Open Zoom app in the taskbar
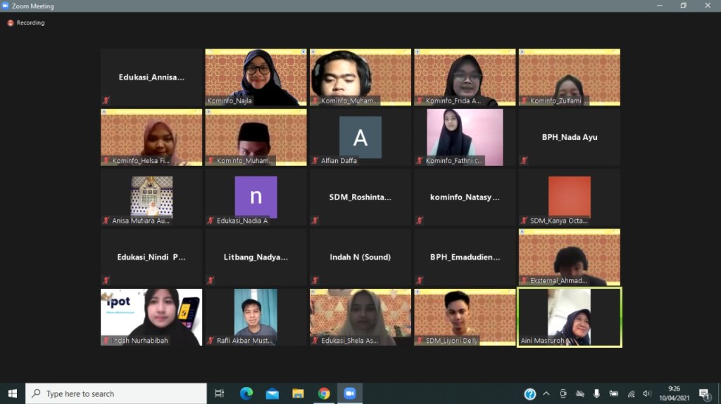This screenshot has width=721, height=404. (x=349, y=393)
